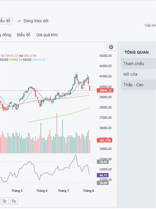
Task: Switch to the Biểu đồ tab
Action: [x=24, y=35]
